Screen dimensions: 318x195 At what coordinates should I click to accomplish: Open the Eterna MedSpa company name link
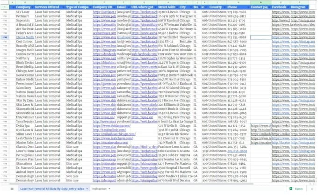(x=25, y=37)
